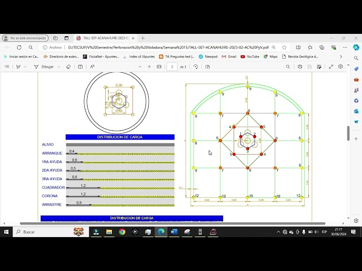Open a new browser tab
Image resolution: width=362 pixels, height=271 pixels.
(143, 38)
